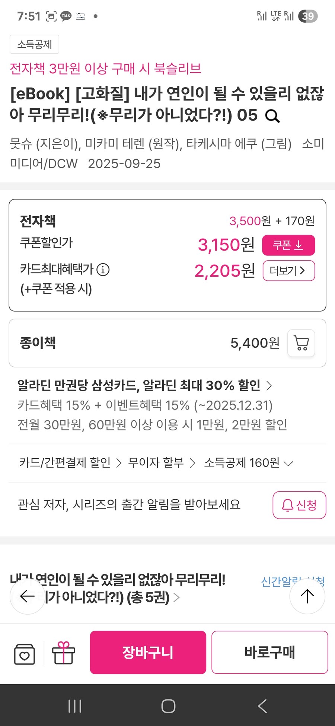The width and height of the screenshot is (335, 726).
Task: Tap the paper book cart icon
Action: coord(301,343)
